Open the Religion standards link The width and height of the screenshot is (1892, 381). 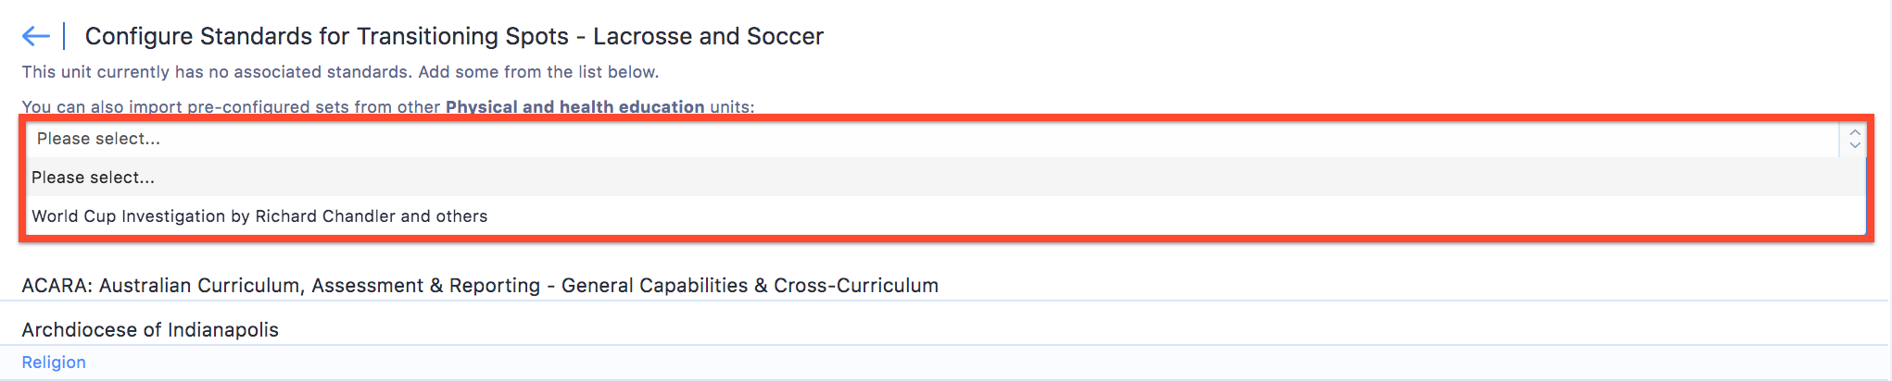(x=54, y=363)
